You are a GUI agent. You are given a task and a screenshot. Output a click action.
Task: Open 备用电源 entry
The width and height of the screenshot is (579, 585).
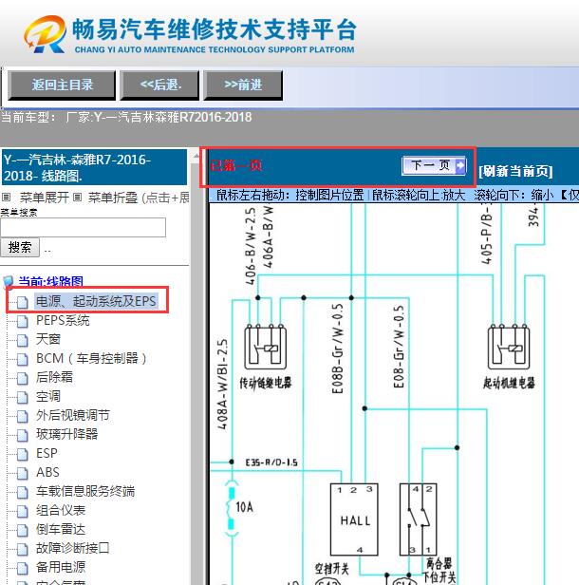click(61, 567)
